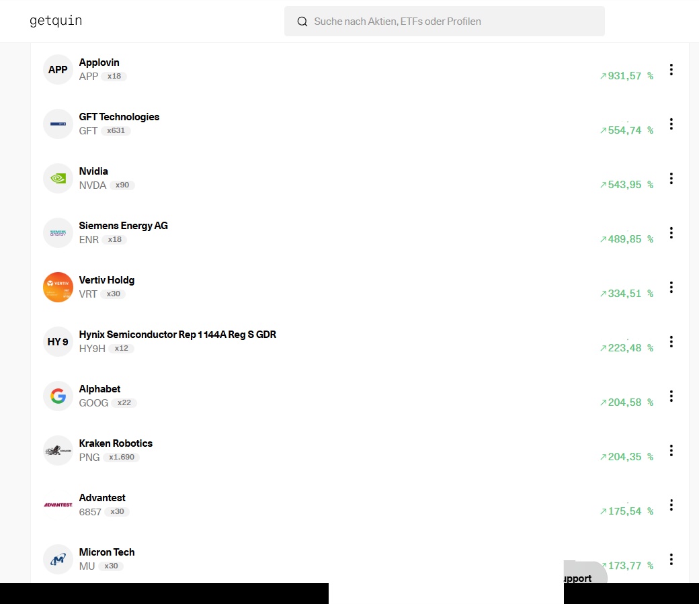Open the Nvidia logo icon
This screenshot has width=699, height=604.
58,179
